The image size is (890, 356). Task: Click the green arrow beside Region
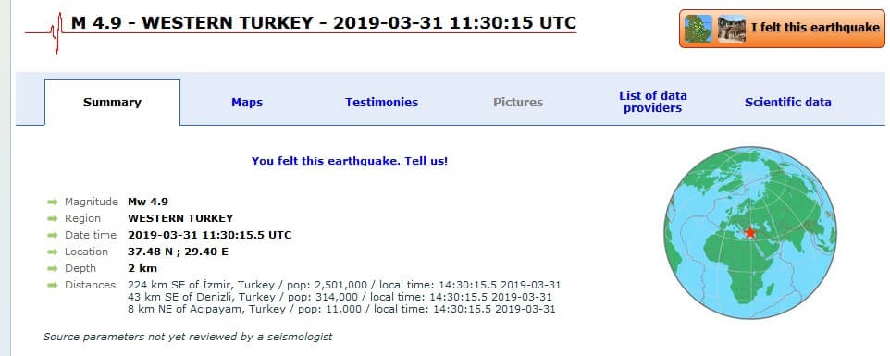[x=53, y=218]
